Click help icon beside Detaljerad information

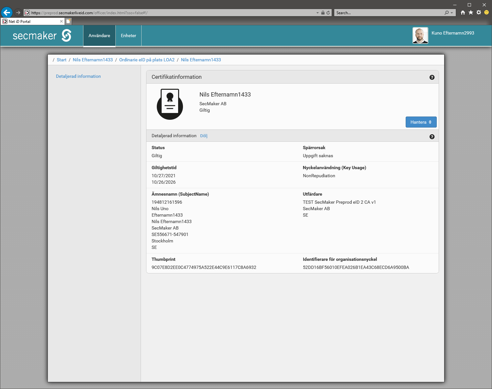432,137
